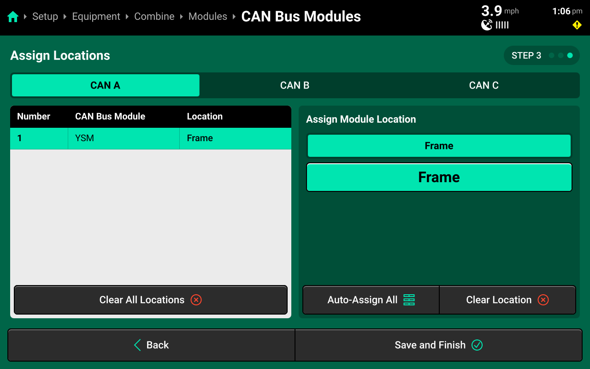590x369 pixels.
Task: Select the CAN A tab
Action: [106, 85]
